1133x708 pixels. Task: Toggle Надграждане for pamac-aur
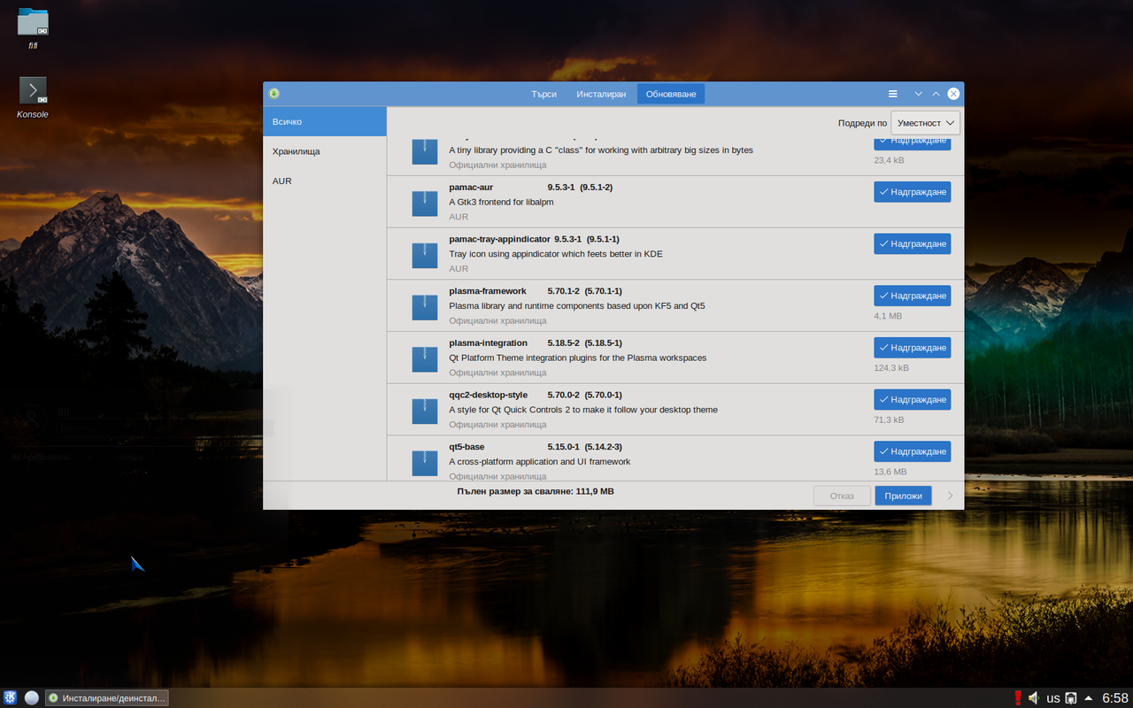click(912, 192)
